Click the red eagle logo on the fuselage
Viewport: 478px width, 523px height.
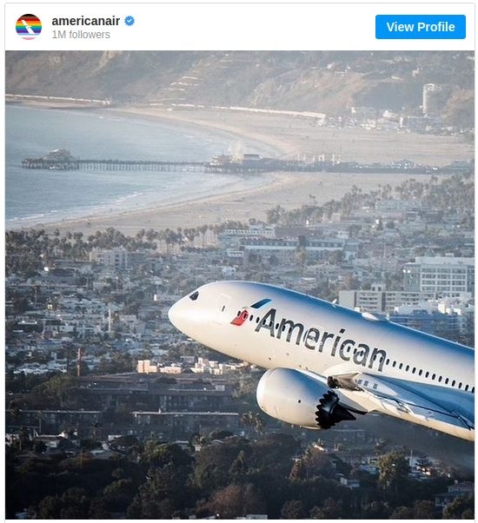[240, 317]
